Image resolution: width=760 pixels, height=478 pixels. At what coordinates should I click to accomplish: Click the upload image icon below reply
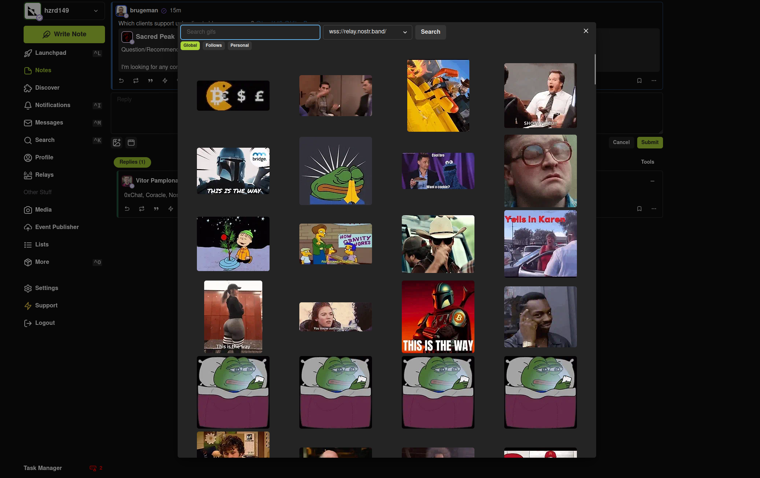(117, 143)
